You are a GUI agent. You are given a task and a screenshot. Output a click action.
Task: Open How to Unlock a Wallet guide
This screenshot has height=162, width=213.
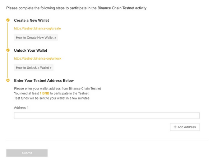[x=34, y=68]
